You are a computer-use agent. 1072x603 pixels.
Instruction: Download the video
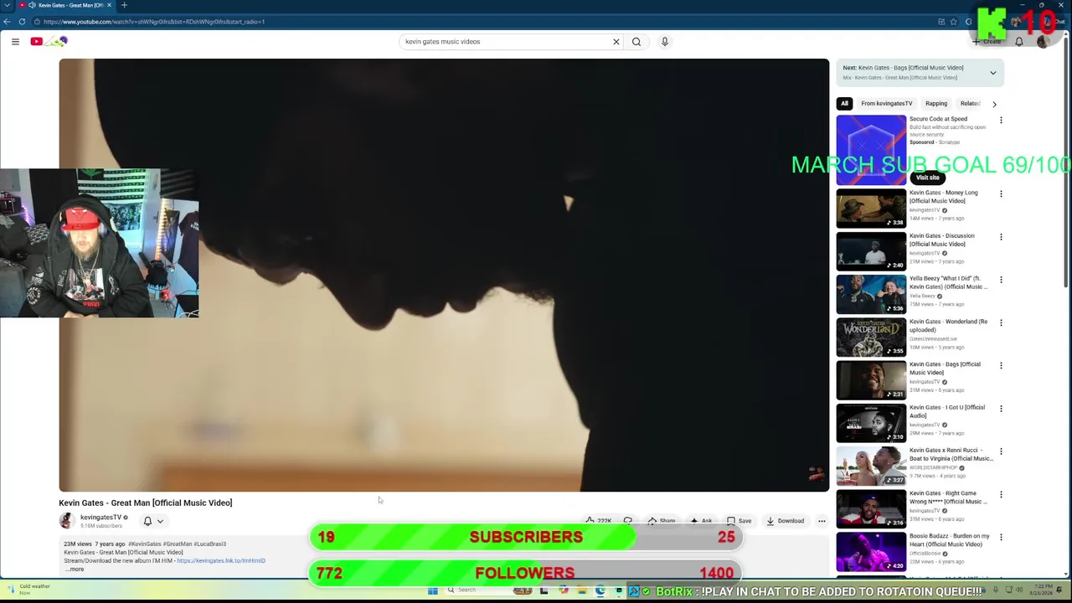(x=785, y=521)
